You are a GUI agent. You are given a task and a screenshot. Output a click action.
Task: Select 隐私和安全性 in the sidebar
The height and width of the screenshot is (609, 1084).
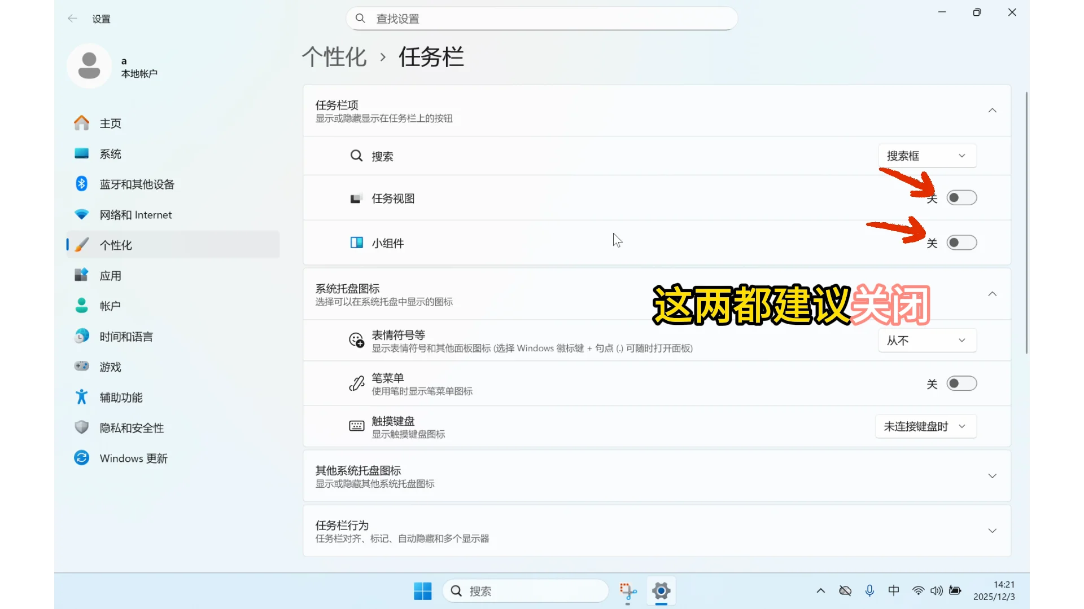coord(132,427)
